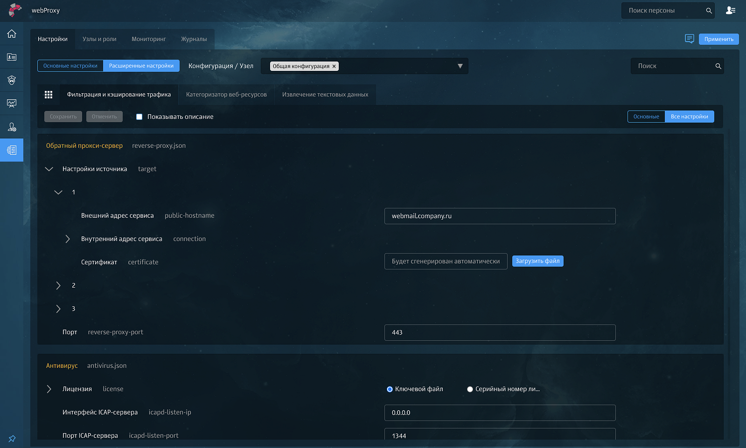Select the Ключевой файл radio option
Viewport: 746px width, 448px height.
click(390, 389)
